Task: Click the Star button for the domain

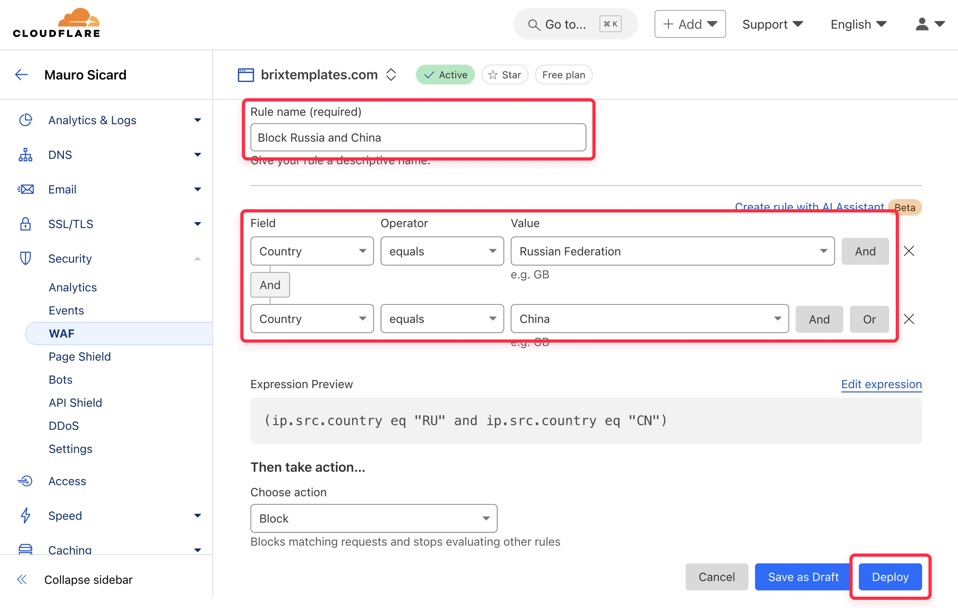Action: [x=505, y=75]
